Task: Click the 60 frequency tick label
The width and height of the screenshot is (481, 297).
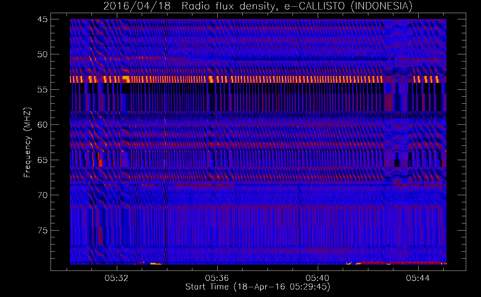Action: (42, 125)
